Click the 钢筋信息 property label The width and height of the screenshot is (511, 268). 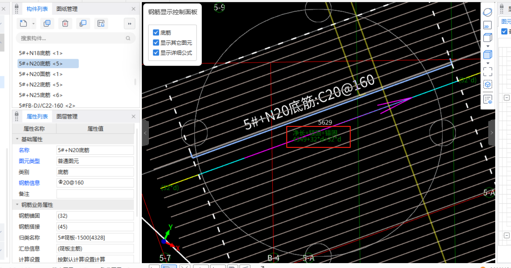[x=29, y=183]
